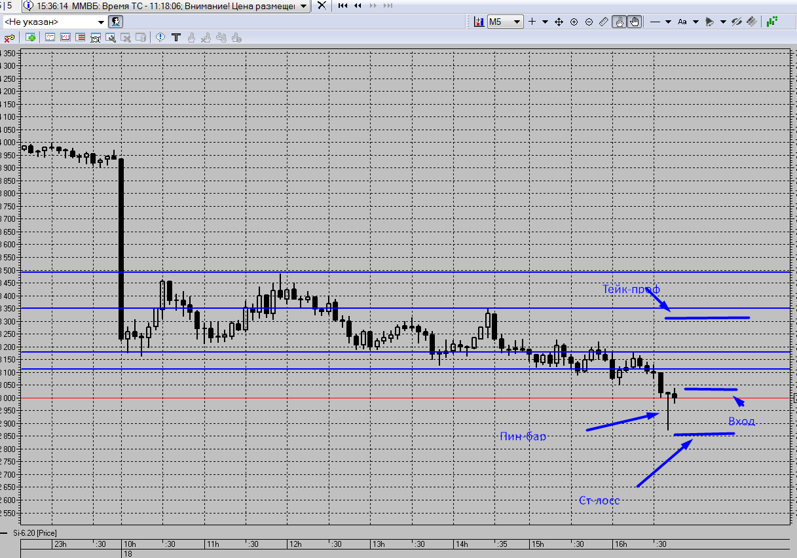
Task: Toggle the open-hand pan mode button
Action: [x=634, y=22]
